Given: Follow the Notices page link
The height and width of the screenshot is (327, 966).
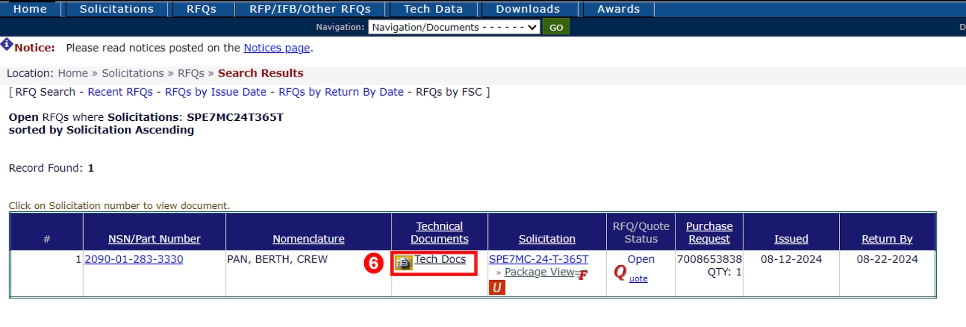Looking at the screenshot, I should point(277,48).
